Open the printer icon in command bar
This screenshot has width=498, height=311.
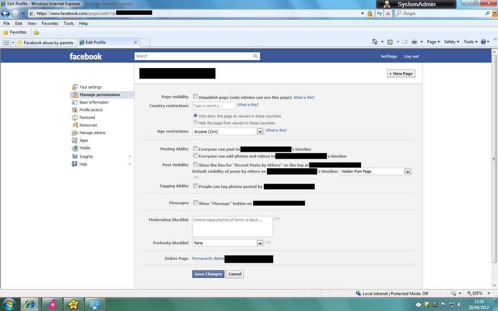(414, 42)
